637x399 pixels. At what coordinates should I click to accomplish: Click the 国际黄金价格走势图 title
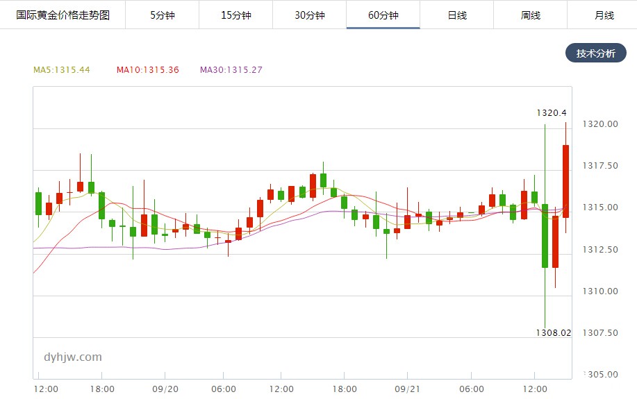63,15
